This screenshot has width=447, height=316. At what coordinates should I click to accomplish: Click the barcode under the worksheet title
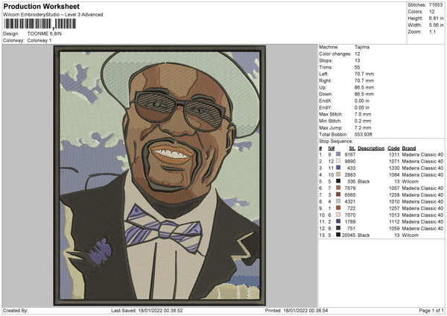pos(39,24)
